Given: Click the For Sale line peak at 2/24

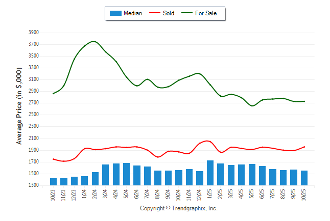Looking at the screenshot, I should pos(94,41).
